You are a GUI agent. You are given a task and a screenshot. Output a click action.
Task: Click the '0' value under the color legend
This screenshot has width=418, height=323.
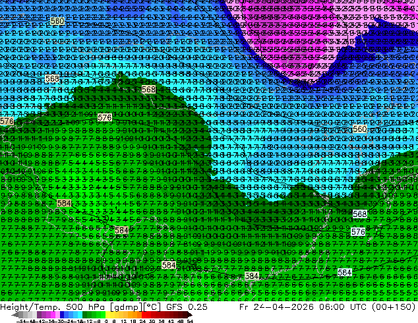point(106,321)
